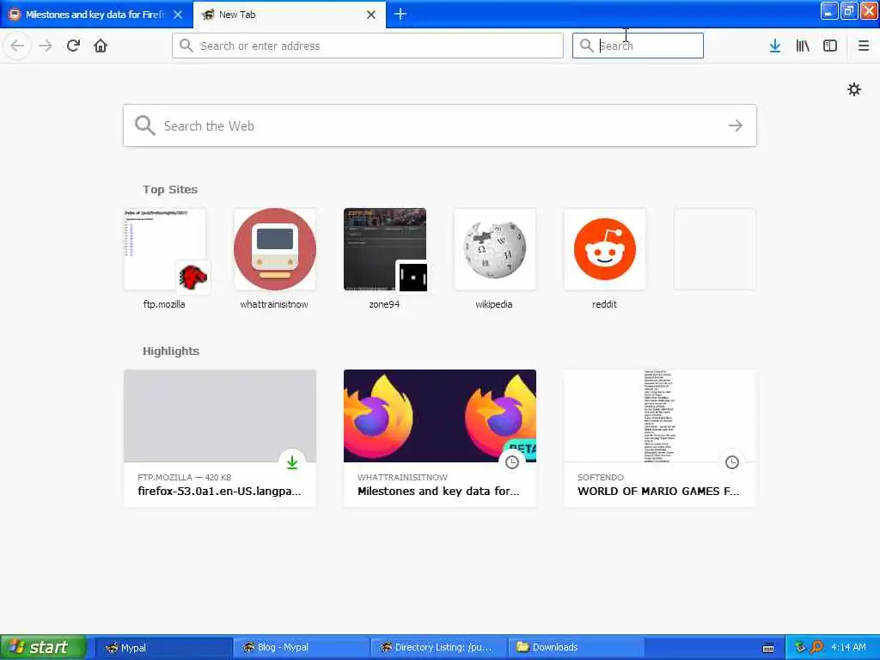Image resolution: width=880 pixels, height=660 pixels.
Task: Select the New Tab tab
Action: point(290,15)
